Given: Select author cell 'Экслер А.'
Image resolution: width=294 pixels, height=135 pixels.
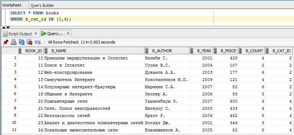Looking at the screenshot, I should point(167,94).
